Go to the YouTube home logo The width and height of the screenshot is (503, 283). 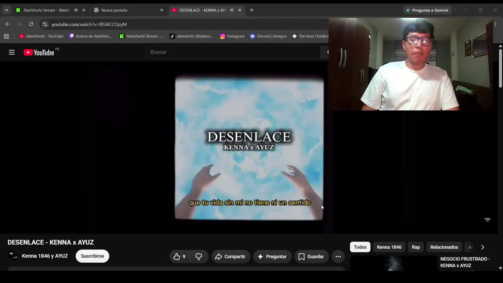39,52
